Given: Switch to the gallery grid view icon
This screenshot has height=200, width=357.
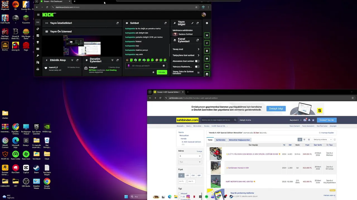Looking at the screenshot, I should [x=309, y=139].
